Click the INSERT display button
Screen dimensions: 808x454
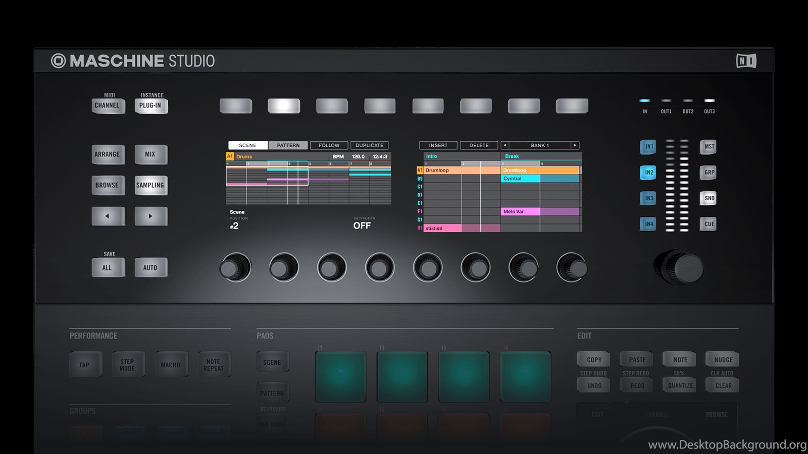(438, 145)
